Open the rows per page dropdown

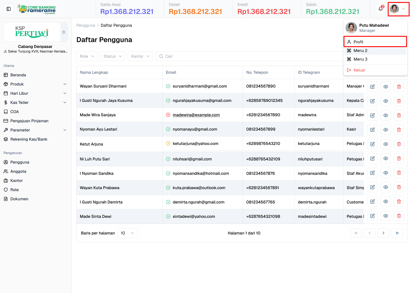point(127,233)
